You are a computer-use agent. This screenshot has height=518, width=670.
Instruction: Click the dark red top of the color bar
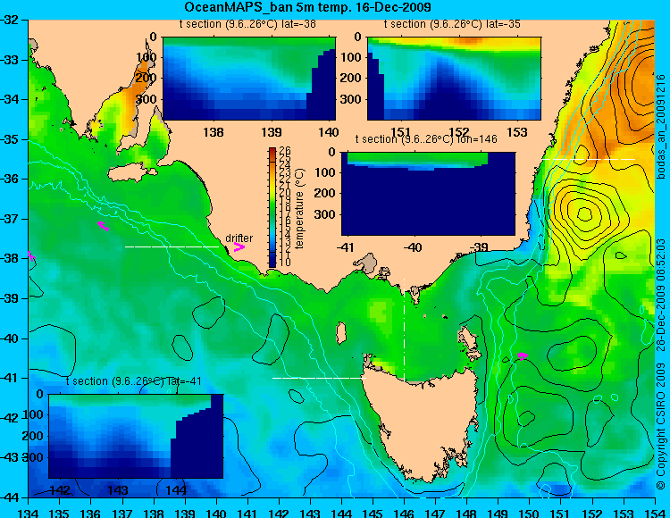tap(272, 150)
